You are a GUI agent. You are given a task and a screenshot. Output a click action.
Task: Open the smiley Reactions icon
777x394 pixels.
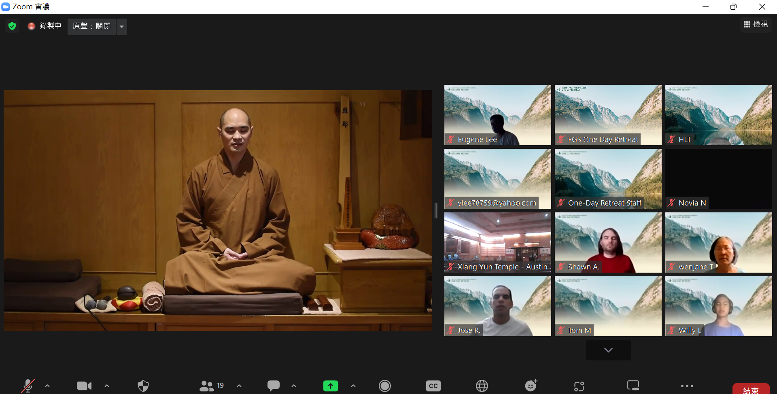531,386
